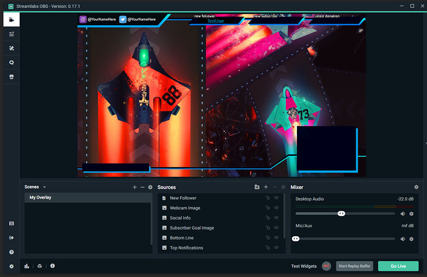Select the Top Notifications source row
Viewport: 427px width, 277px height.
click(221, 247)
